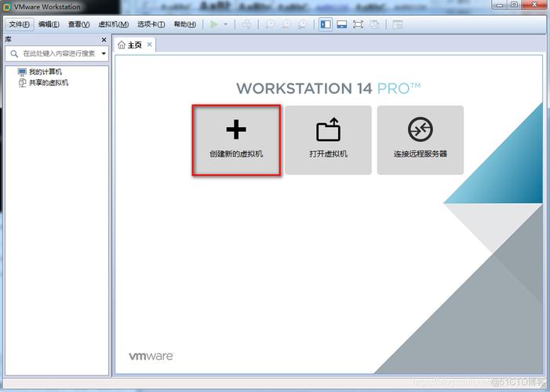Select 共享的虚拟机 in library tree
Screen dimensions: 550x392
click(48, 82)
